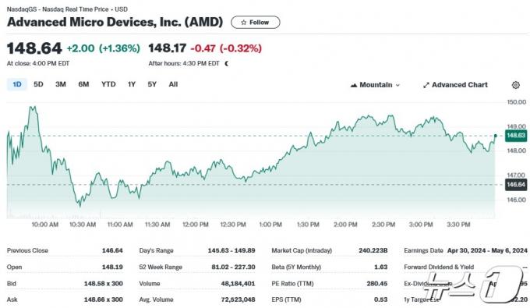
Task: Click the Bid value 148.58 x 300
Action: (104, 284)
